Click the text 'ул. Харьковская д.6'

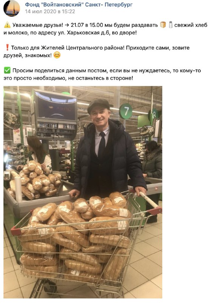coord(85,33)
